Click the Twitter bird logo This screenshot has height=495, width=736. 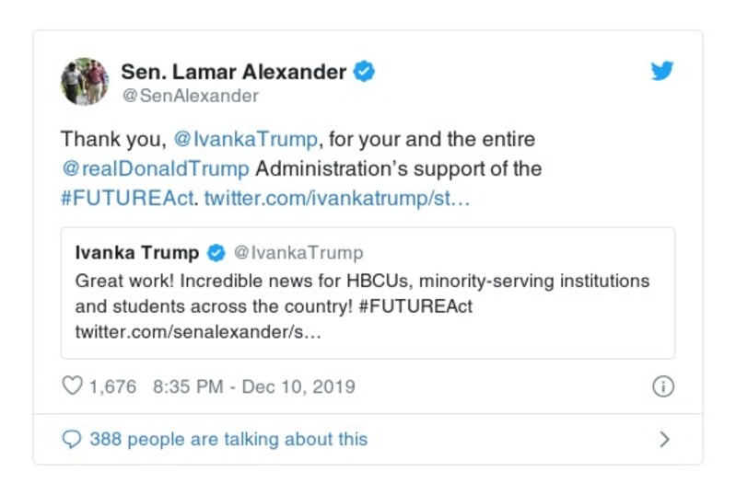(662, 72)
